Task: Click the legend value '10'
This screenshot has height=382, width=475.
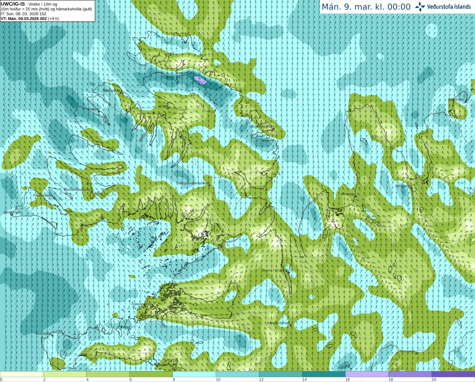Action: tap(218, 379)
